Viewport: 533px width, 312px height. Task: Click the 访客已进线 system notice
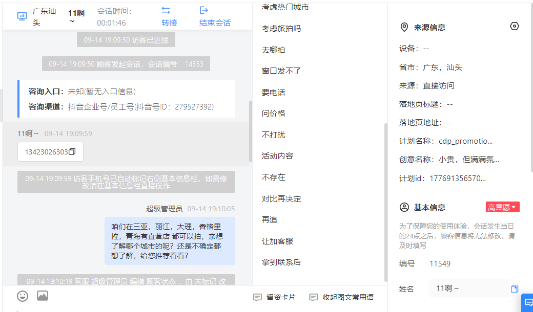tap(126, 40)
